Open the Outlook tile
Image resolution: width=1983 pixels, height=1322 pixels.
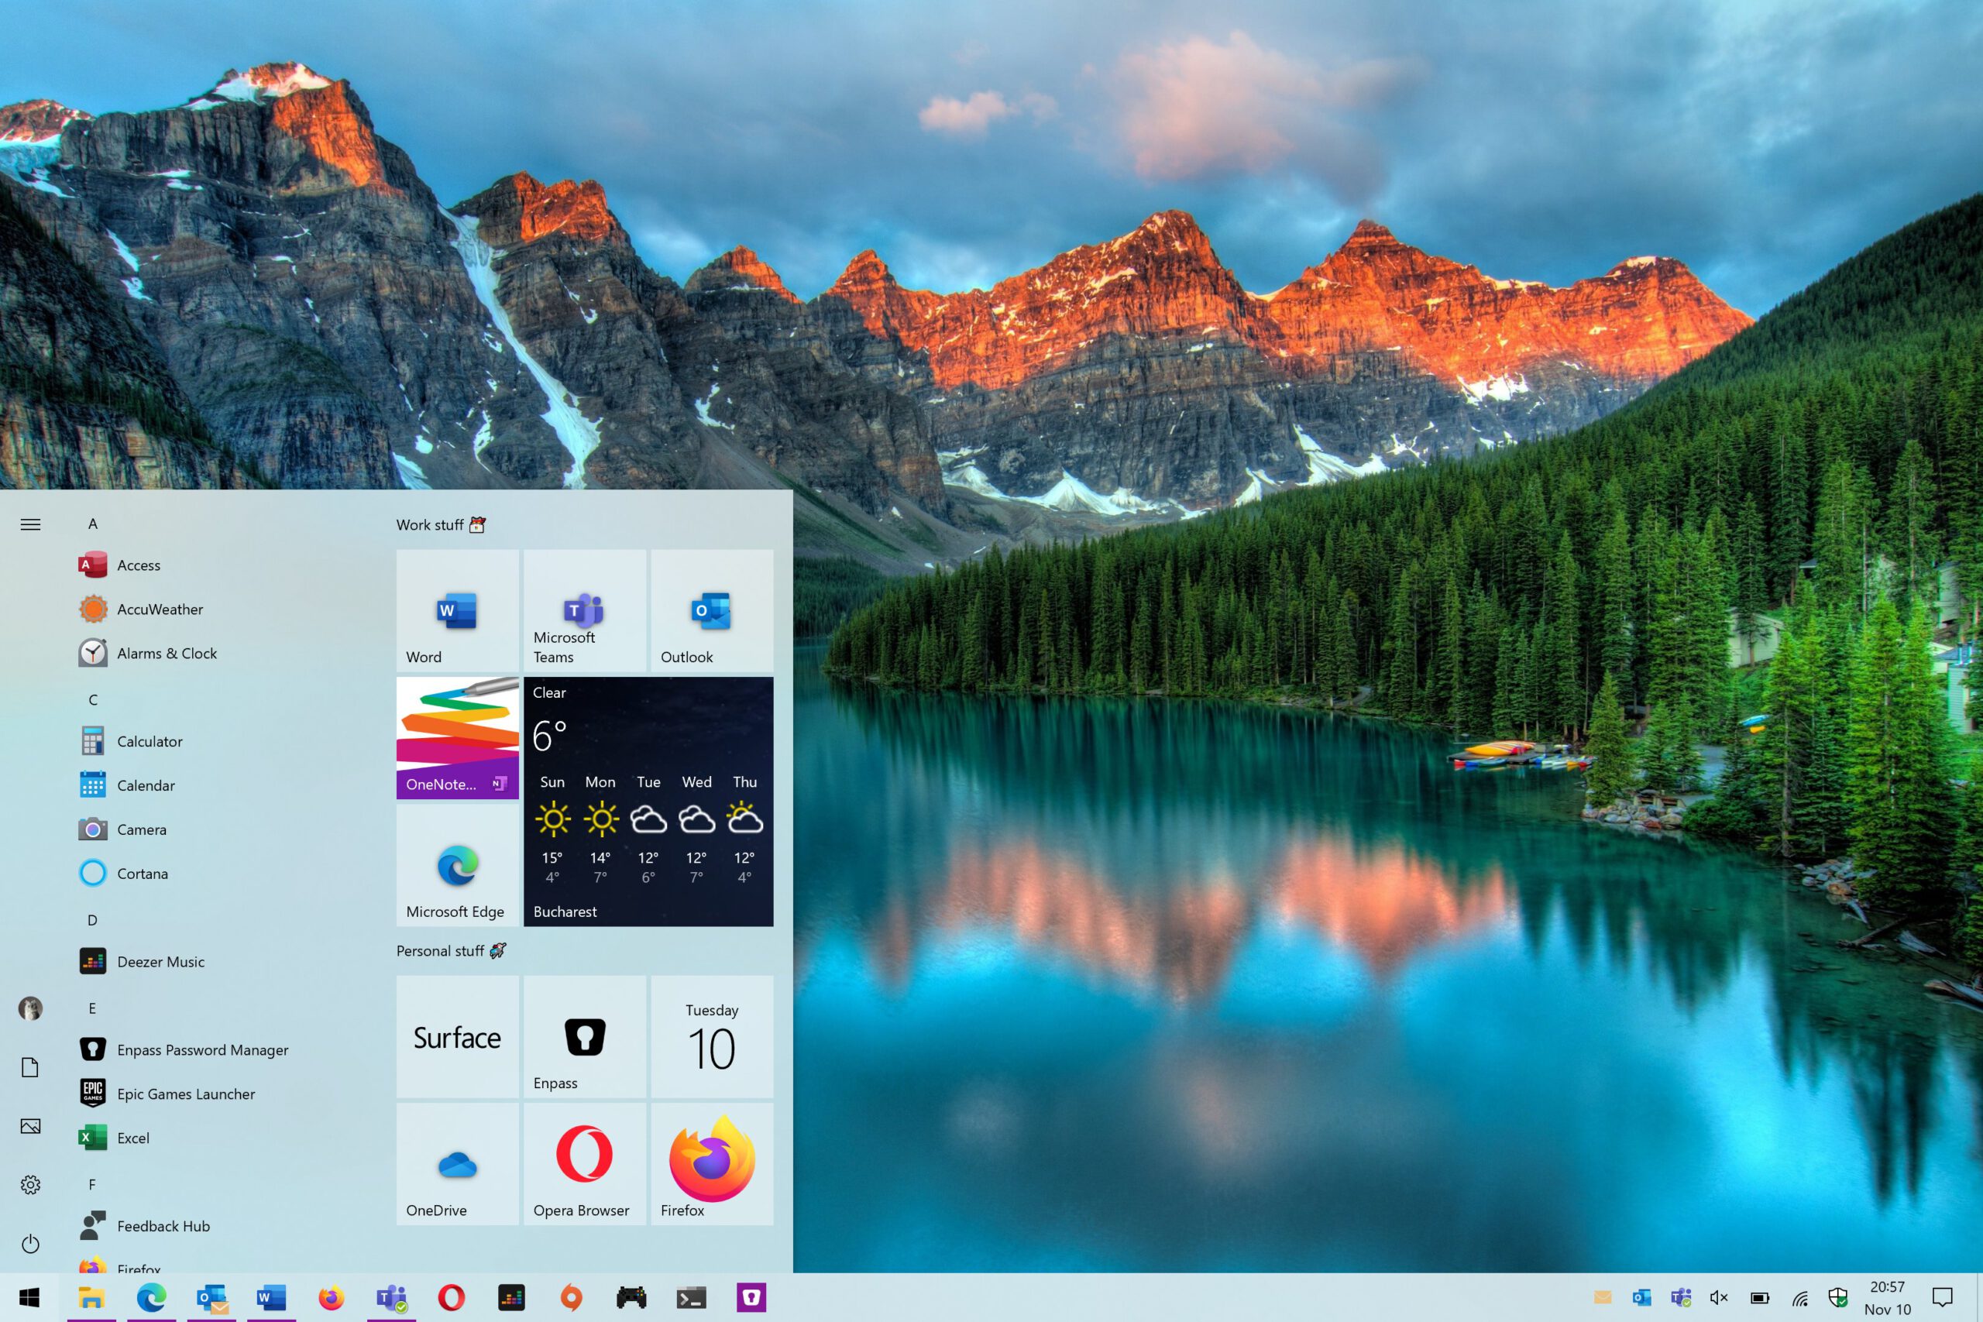(x=712, y=610)
